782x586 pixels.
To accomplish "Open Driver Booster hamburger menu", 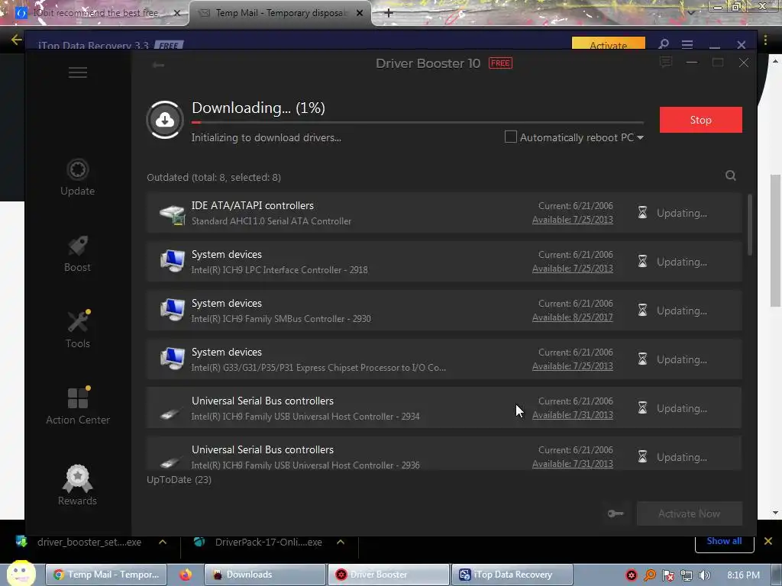I will point(78,72).
